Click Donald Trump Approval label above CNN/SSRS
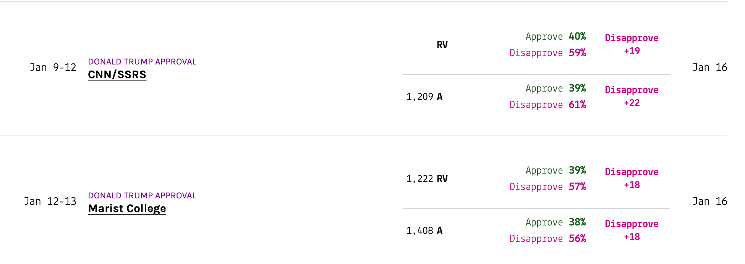 pyautogui.click(x=142, y=62)
